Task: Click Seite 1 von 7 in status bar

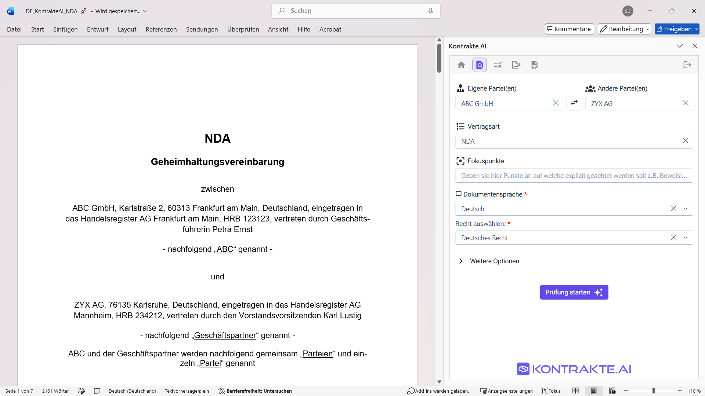Action: point(19,391)
